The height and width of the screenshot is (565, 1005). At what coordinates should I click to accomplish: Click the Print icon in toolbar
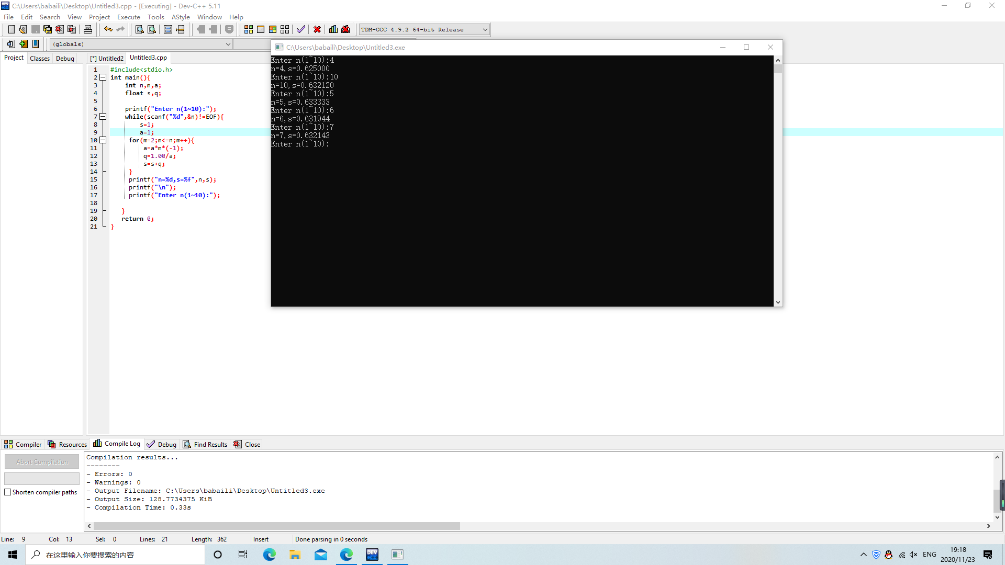click(x=88, y=29)
